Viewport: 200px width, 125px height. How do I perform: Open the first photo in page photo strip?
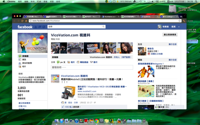[x=59, y=48]
